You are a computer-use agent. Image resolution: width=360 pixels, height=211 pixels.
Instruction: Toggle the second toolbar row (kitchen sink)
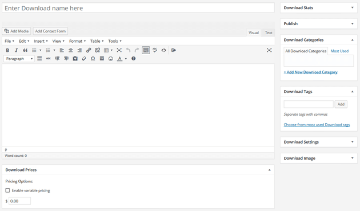(146, 50)
